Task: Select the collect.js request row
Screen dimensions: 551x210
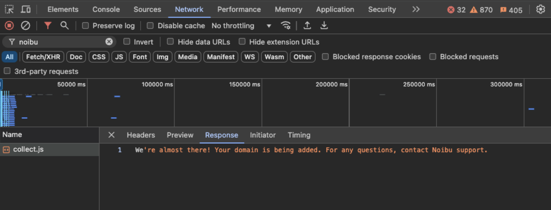Action: click(28, 149)
